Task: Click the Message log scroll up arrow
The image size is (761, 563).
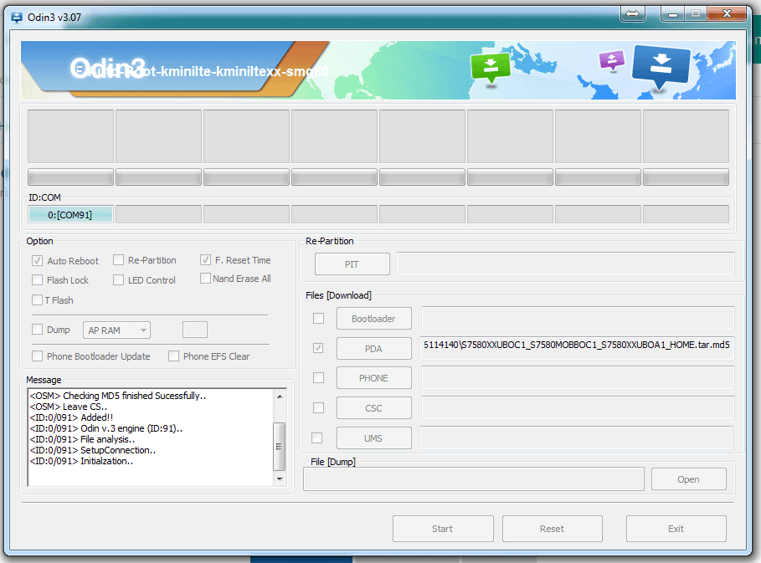Action: [280, 397]
